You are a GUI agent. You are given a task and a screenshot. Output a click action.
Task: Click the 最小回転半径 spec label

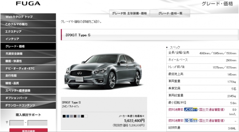pos(177,103)
